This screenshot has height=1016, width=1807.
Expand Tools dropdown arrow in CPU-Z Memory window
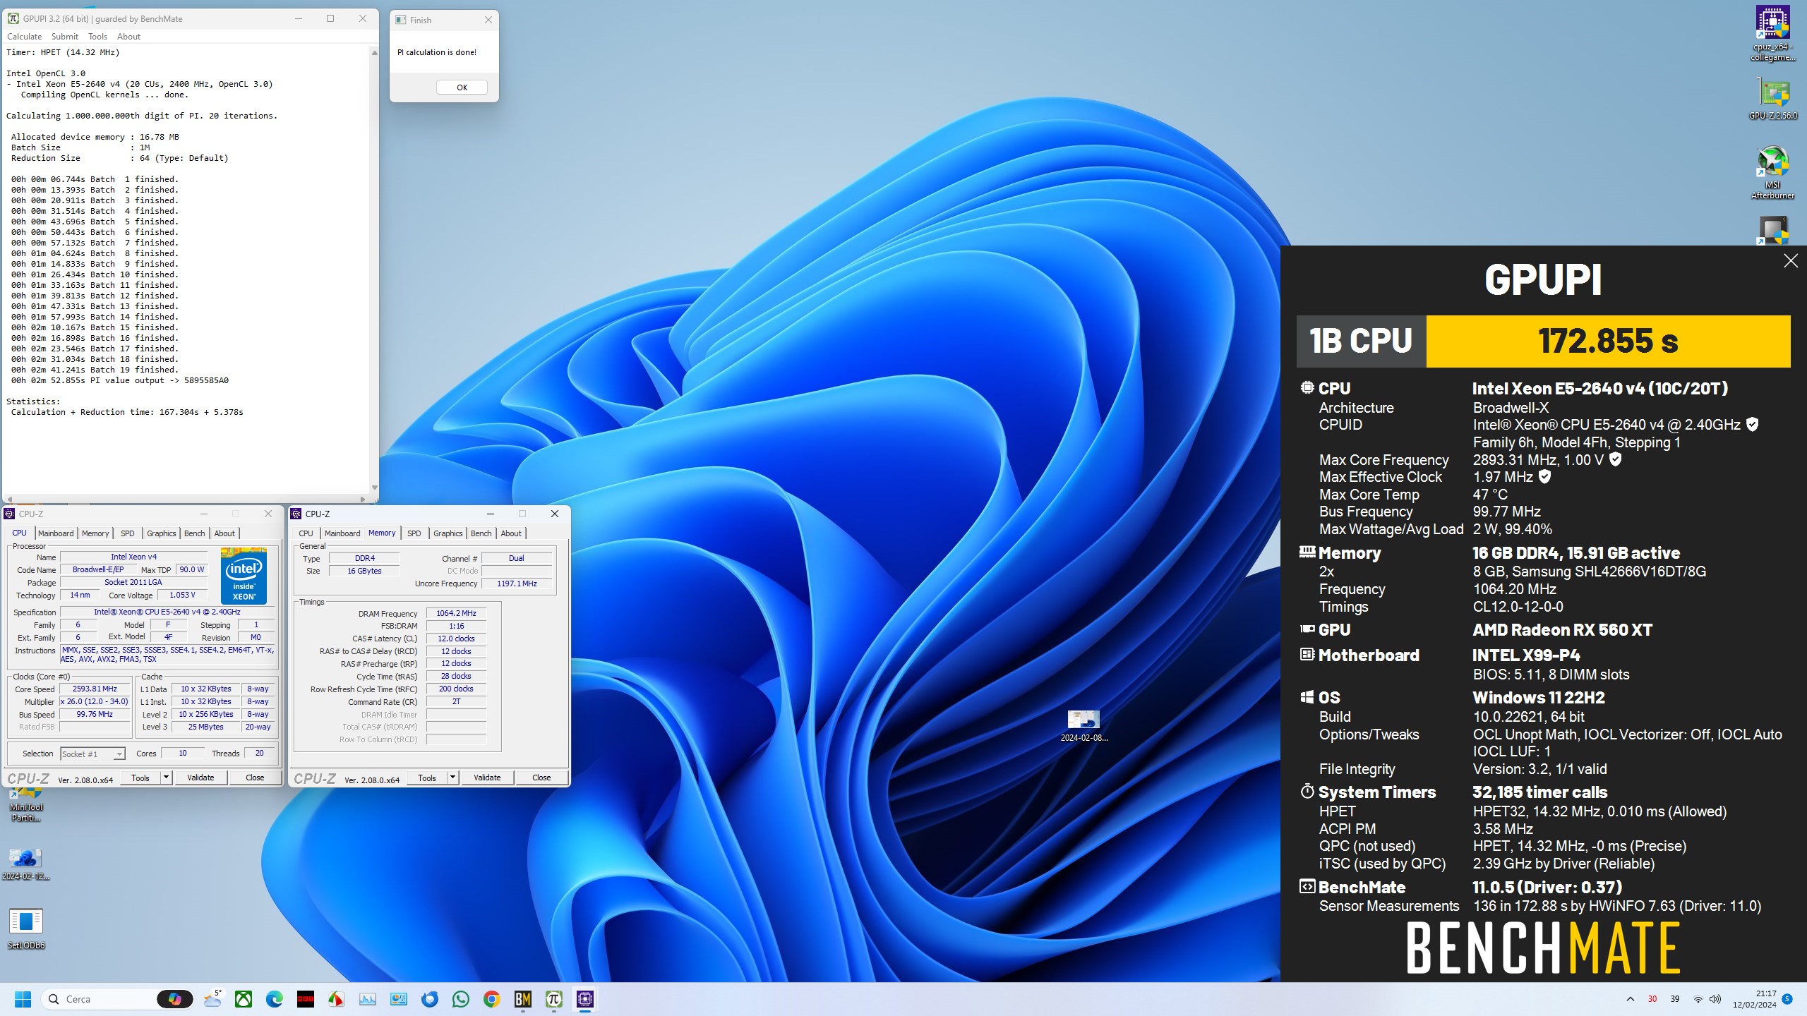(452, 778)
